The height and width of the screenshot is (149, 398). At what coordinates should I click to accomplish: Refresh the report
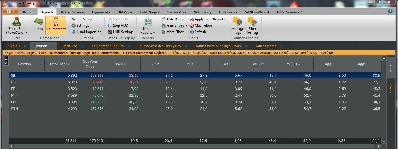click(x=198, y=32)
